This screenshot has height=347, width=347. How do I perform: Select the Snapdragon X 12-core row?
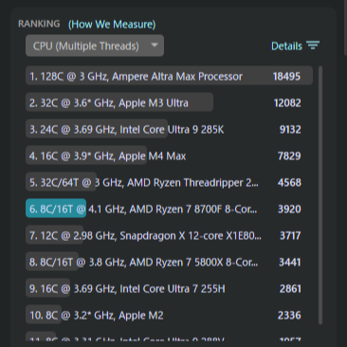coord(169,235)
